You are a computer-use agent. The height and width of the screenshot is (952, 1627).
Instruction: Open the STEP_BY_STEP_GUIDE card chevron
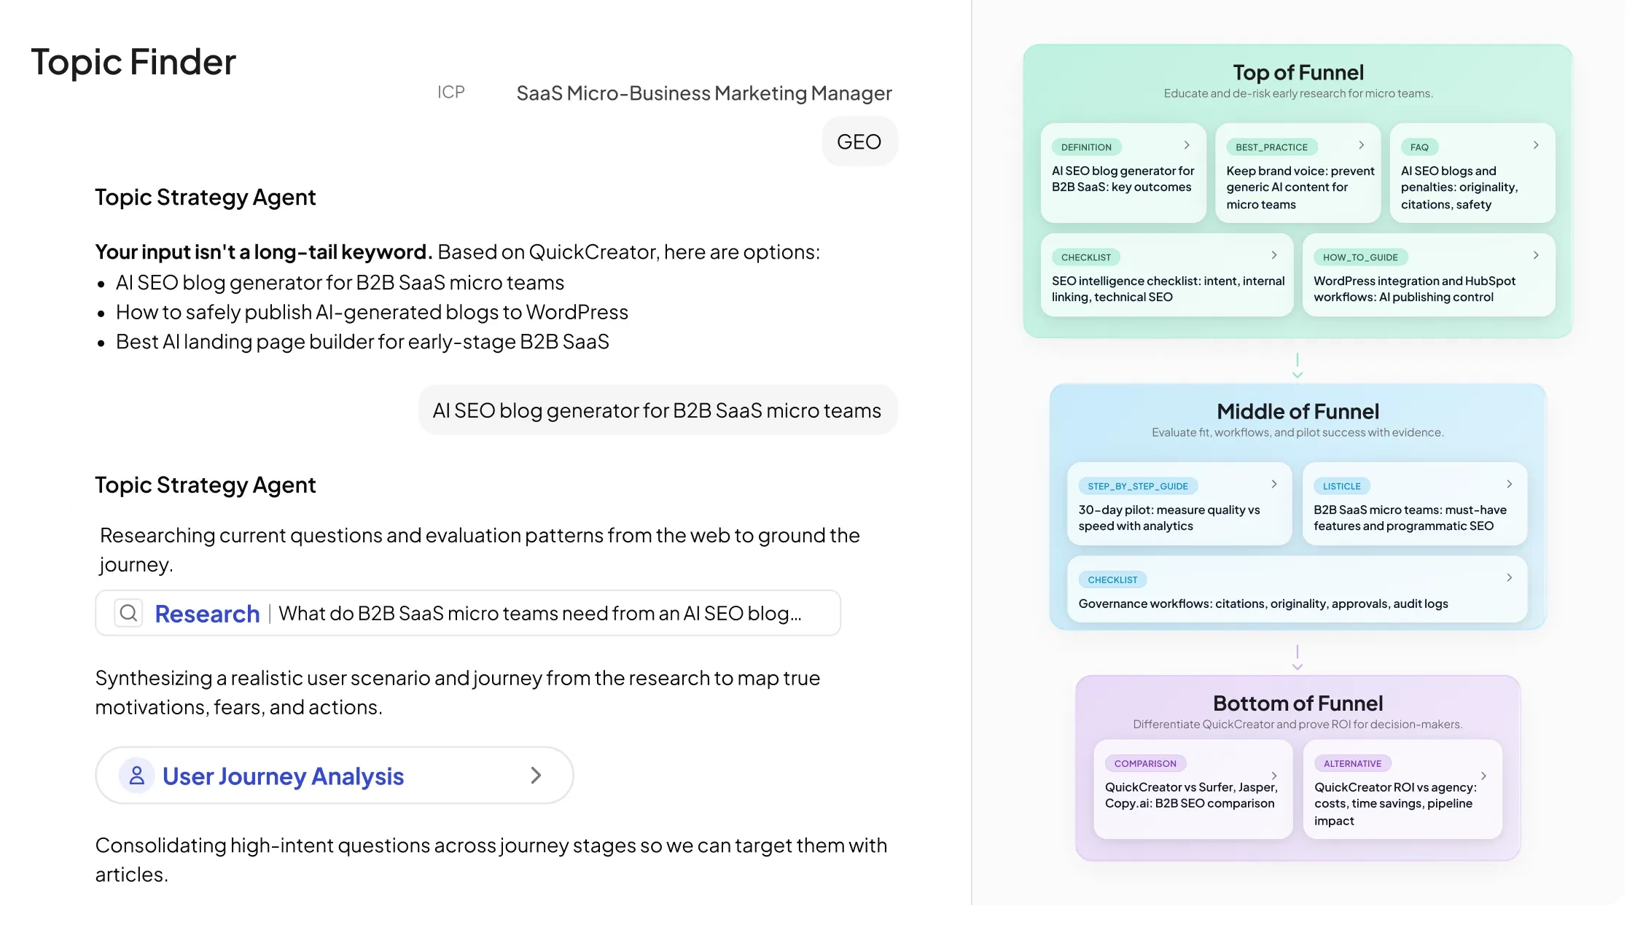[x=1274, y=484]
